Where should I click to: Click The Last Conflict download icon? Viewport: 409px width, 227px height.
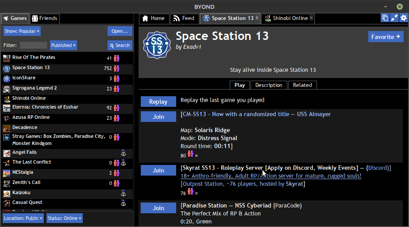tap(123, 163)
